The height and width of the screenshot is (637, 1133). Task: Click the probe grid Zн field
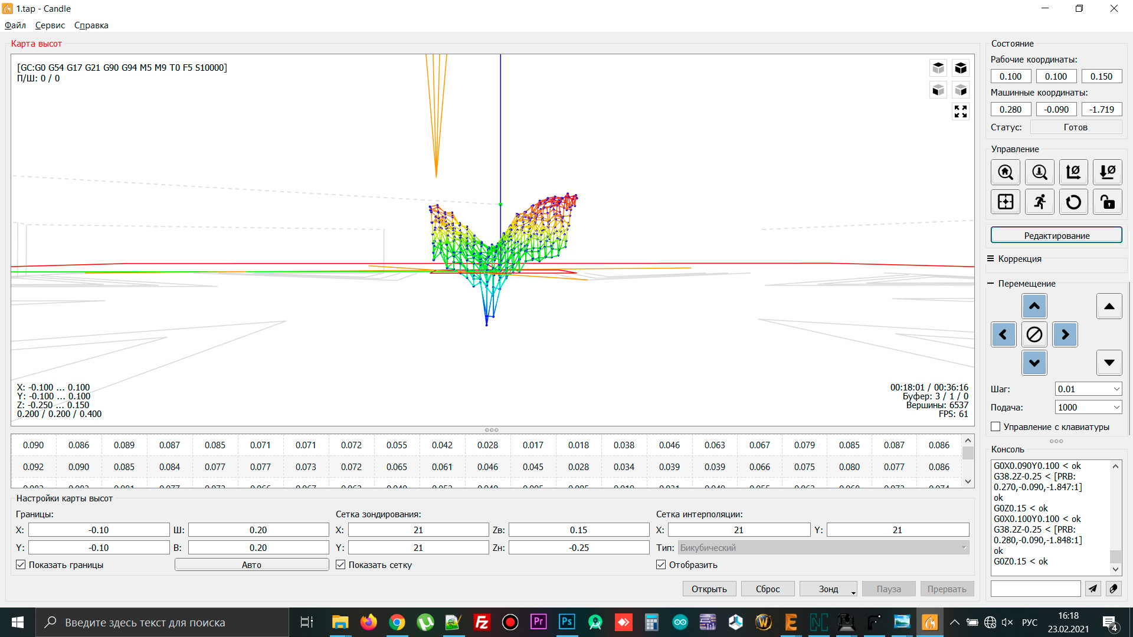click(x=579, y=548)
